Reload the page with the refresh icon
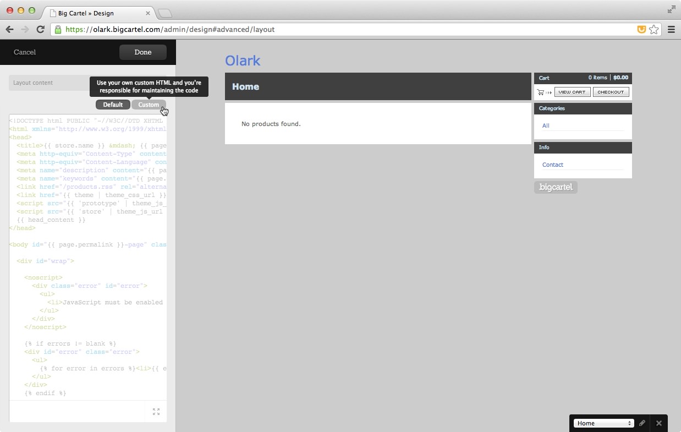 tap(40, 30)
